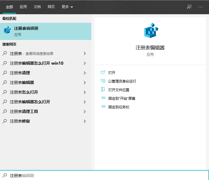Expand arrow for 注册表清理工具 suggestion

tap(85, 111)
